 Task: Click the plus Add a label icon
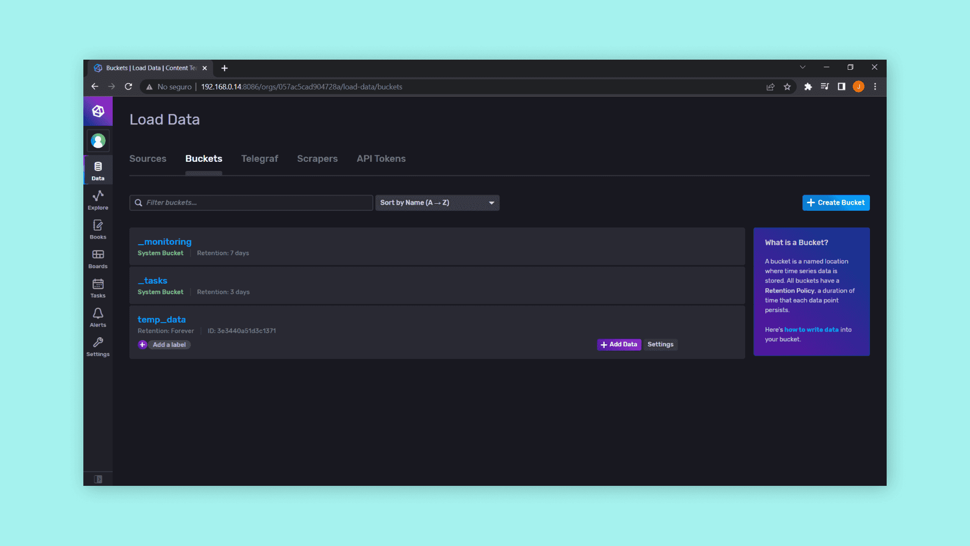142,345
